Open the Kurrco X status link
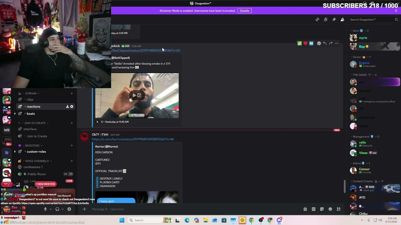 pyautogui.click(x=133, y=139)
